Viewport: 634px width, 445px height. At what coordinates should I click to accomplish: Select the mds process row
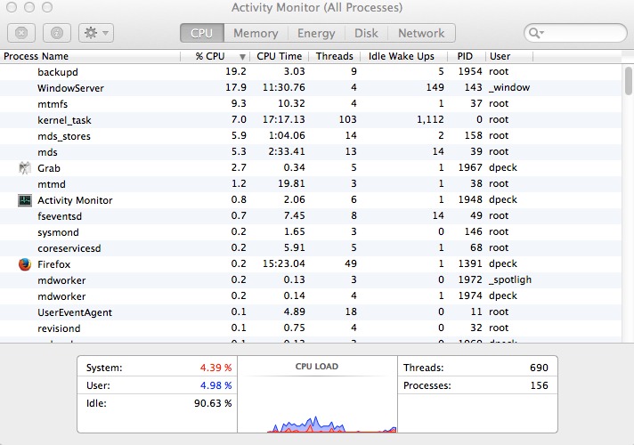click(311, 152)
